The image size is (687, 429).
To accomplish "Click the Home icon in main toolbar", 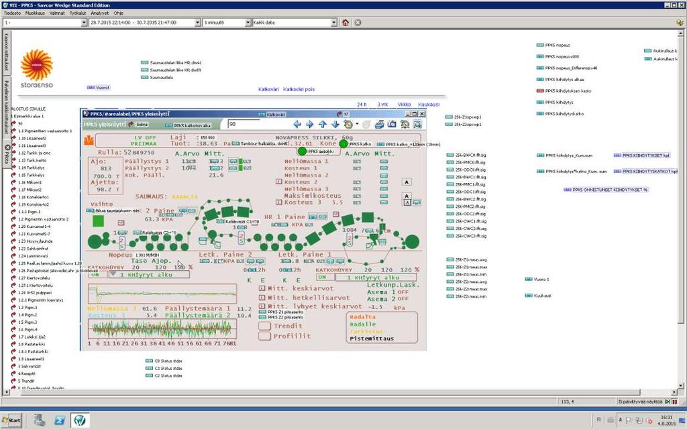I will (346, 22).
